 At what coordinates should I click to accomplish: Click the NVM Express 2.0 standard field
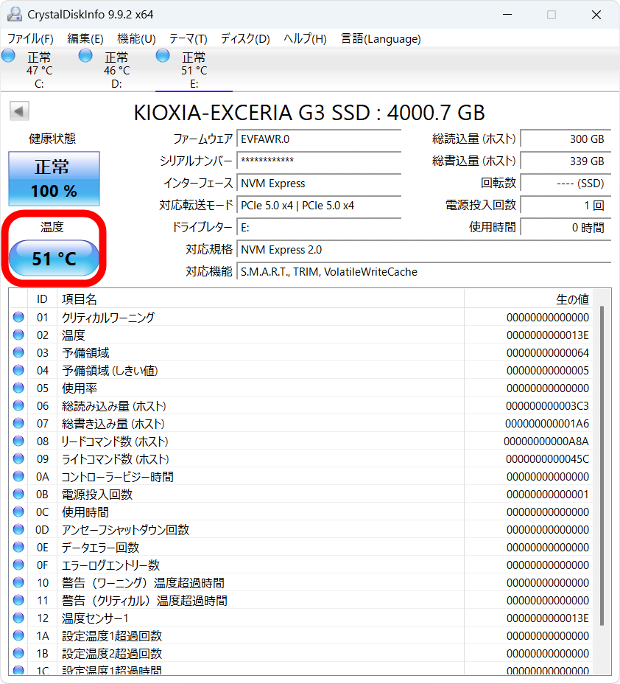[x=424, y=250]
